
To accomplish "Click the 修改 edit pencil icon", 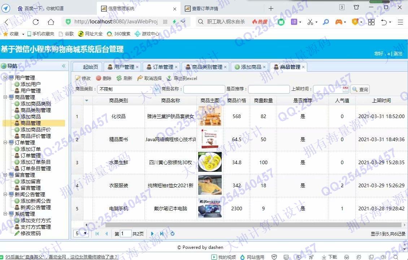I will [x=78, y=78].
